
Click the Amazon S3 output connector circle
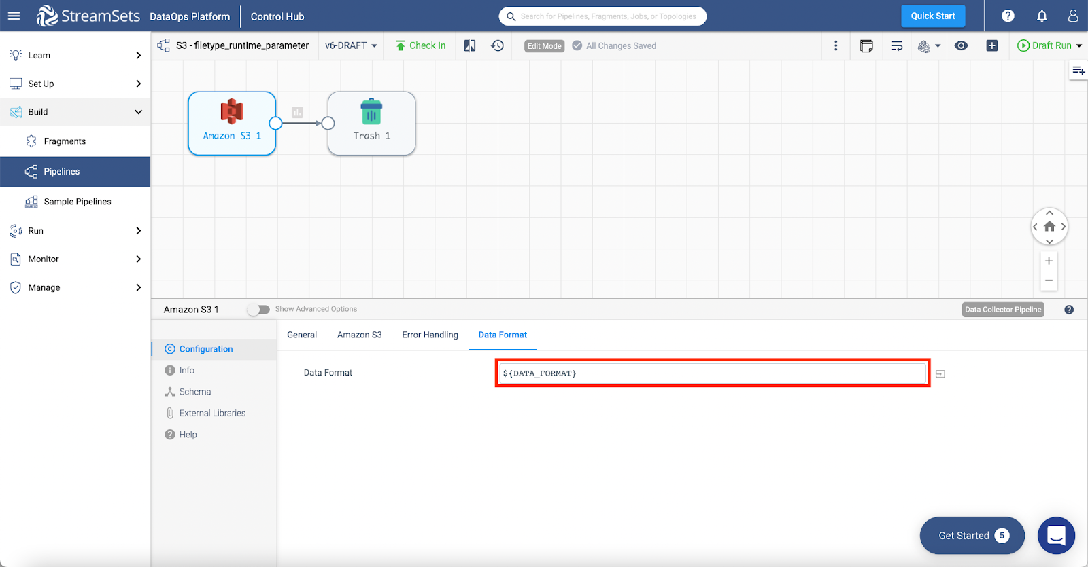pos(275,123)
